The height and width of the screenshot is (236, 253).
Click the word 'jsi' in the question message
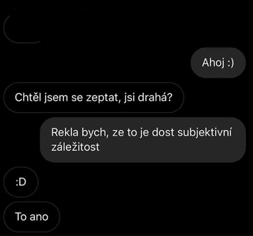click(x=129, y=98)
